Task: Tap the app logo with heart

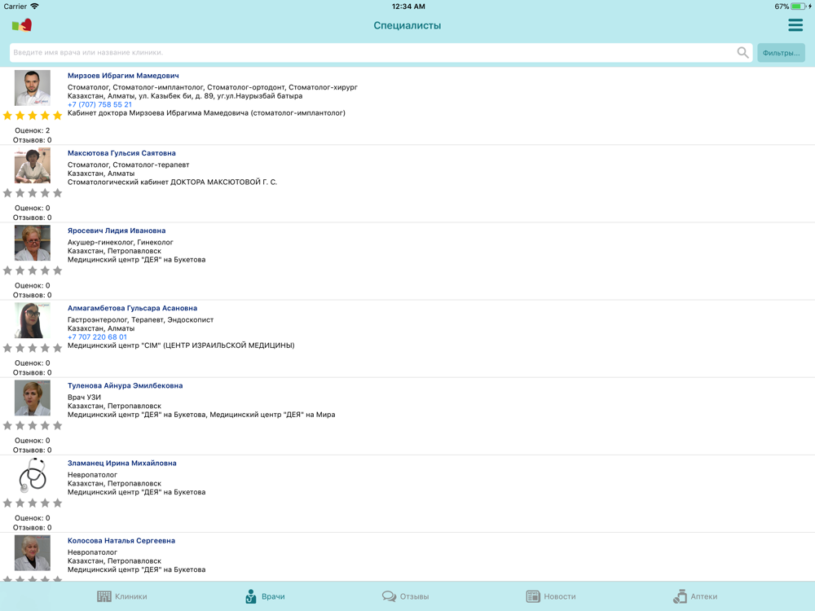Action: 22,25
